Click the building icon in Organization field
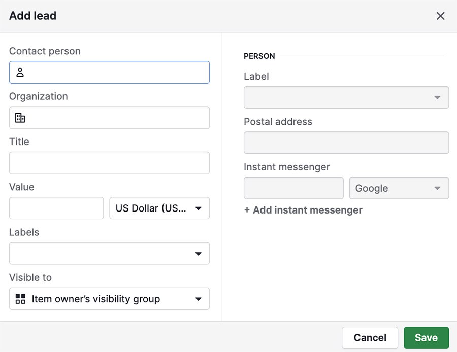 (x=20, y=118)
